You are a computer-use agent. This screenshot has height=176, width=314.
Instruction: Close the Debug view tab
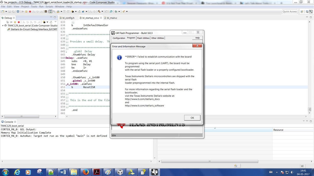pyautogui.click(x=14, y=18)
